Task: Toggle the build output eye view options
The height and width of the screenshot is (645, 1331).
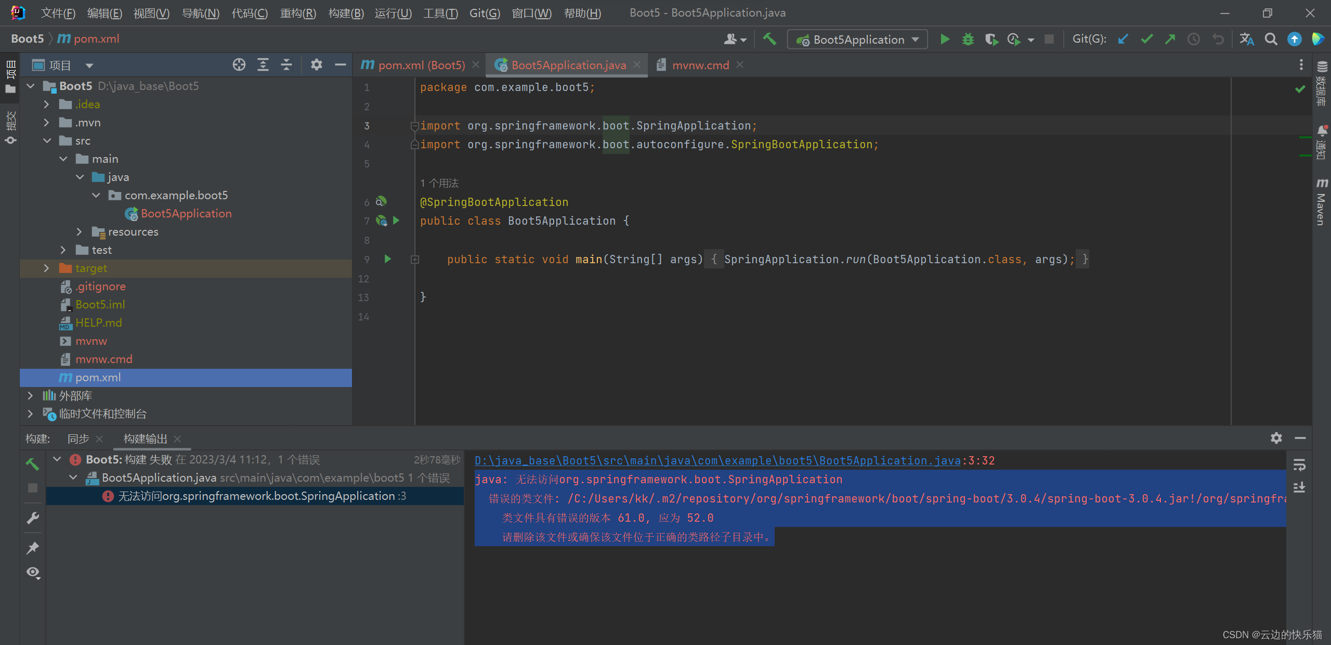Action: 33,573
